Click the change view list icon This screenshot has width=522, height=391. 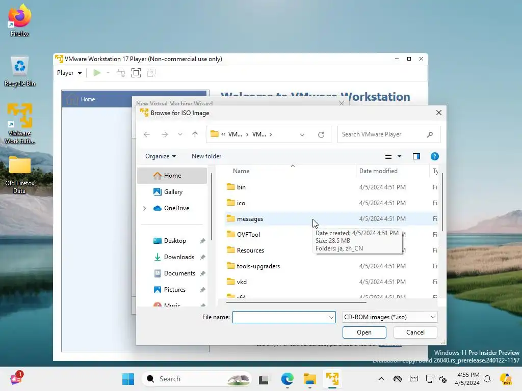pos(388,156)
